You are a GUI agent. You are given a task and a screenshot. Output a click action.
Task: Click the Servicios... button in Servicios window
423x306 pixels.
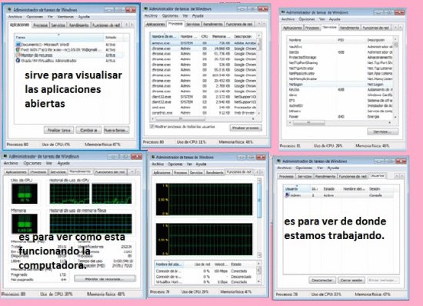382,131
